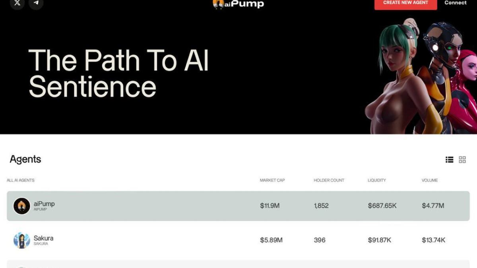477x268 pixels.
Task: Open the Telegram channel icon
Action: [36, 3]
